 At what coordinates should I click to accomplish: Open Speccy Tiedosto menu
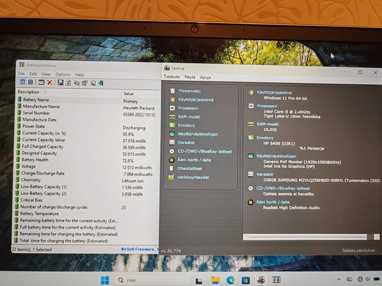[172, 77]
